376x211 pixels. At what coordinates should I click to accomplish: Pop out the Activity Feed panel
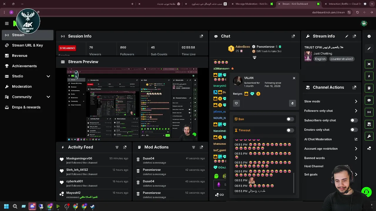125,147
